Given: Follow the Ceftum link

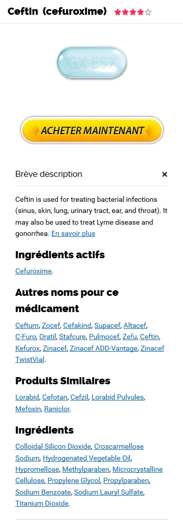Looking at the screenshot, I should pos(27,325).
